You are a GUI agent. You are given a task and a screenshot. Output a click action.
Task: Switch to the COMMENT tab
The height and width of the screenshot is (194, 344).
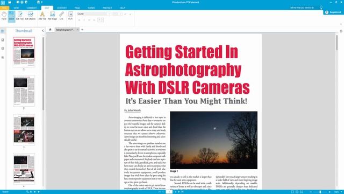[x=32, y=8]
